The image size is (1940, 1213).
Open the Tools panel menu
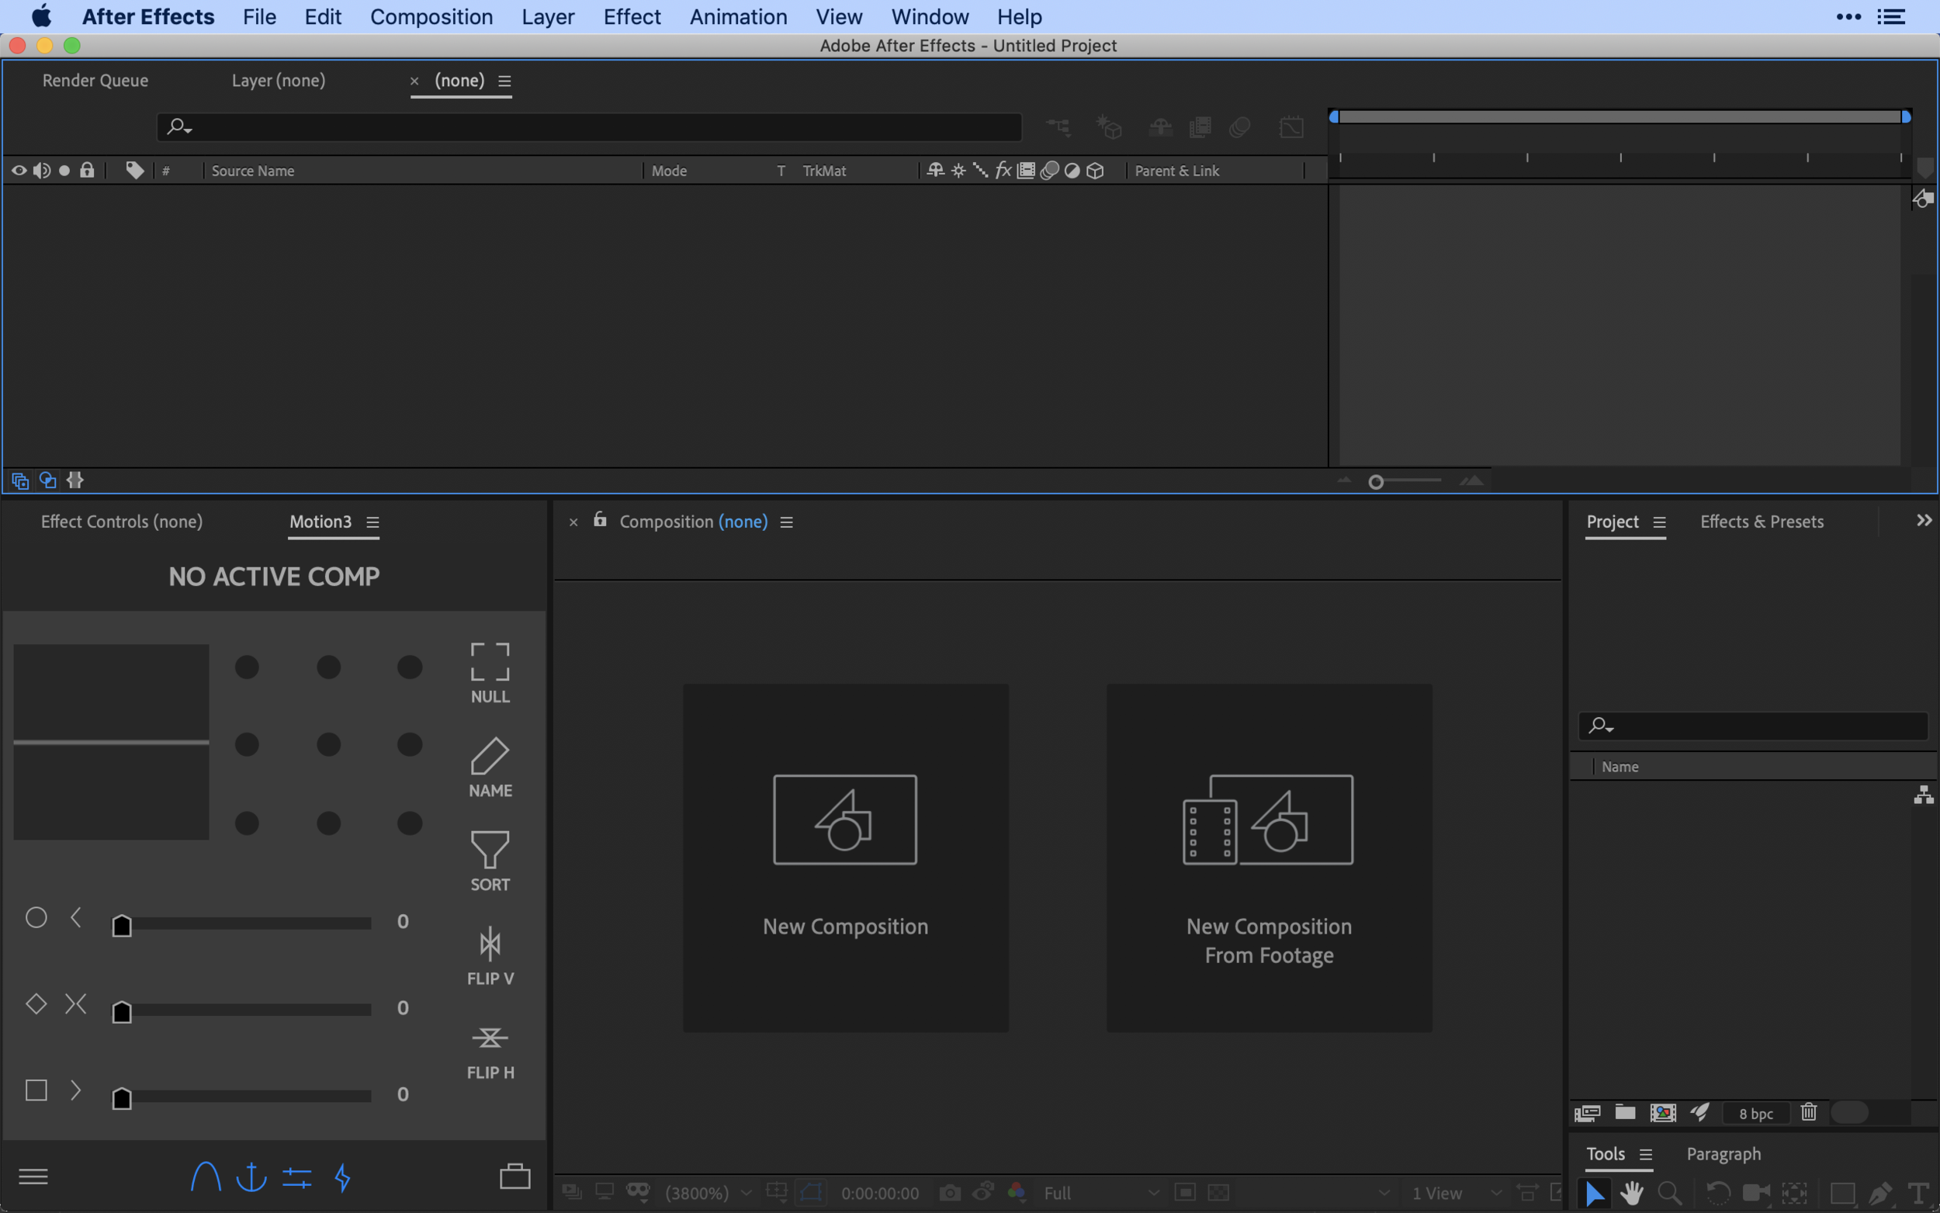[x=1646, y=1155]
